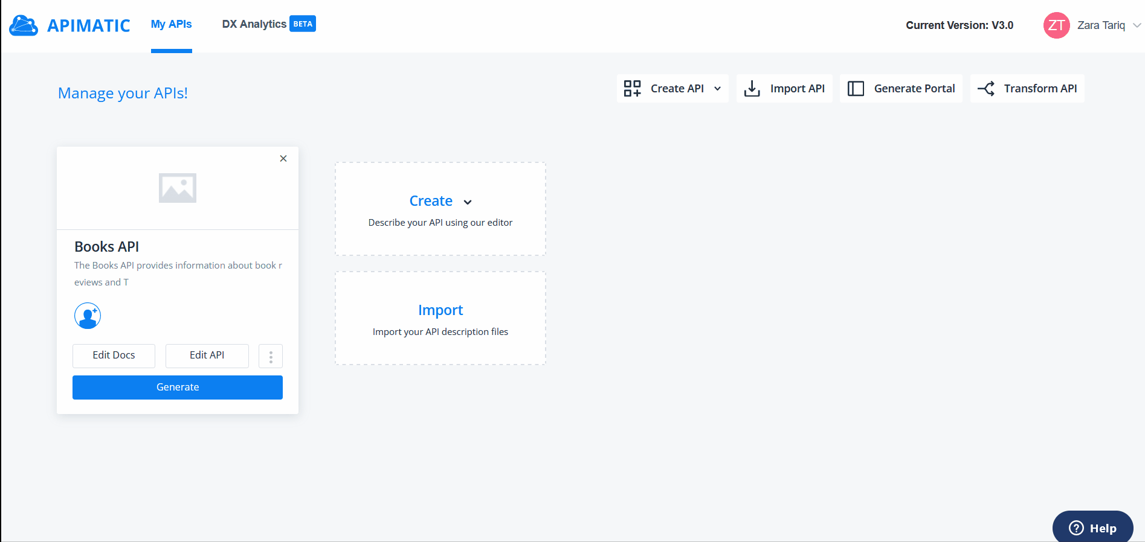Open the three-dot more options menu
1145x542 pixels.
click(271, 356)
